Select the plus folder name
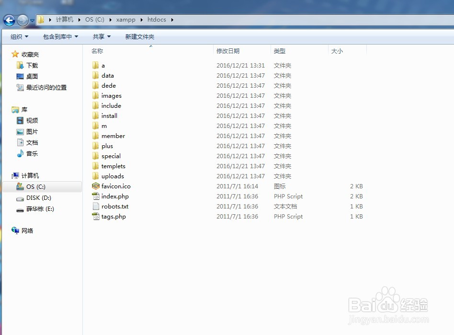 tap(107, 146)
